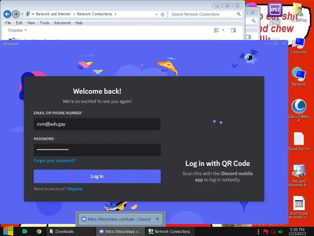Select the Network desktop icon
This screenshot has height=236, width=314.
tap(299, 77)
